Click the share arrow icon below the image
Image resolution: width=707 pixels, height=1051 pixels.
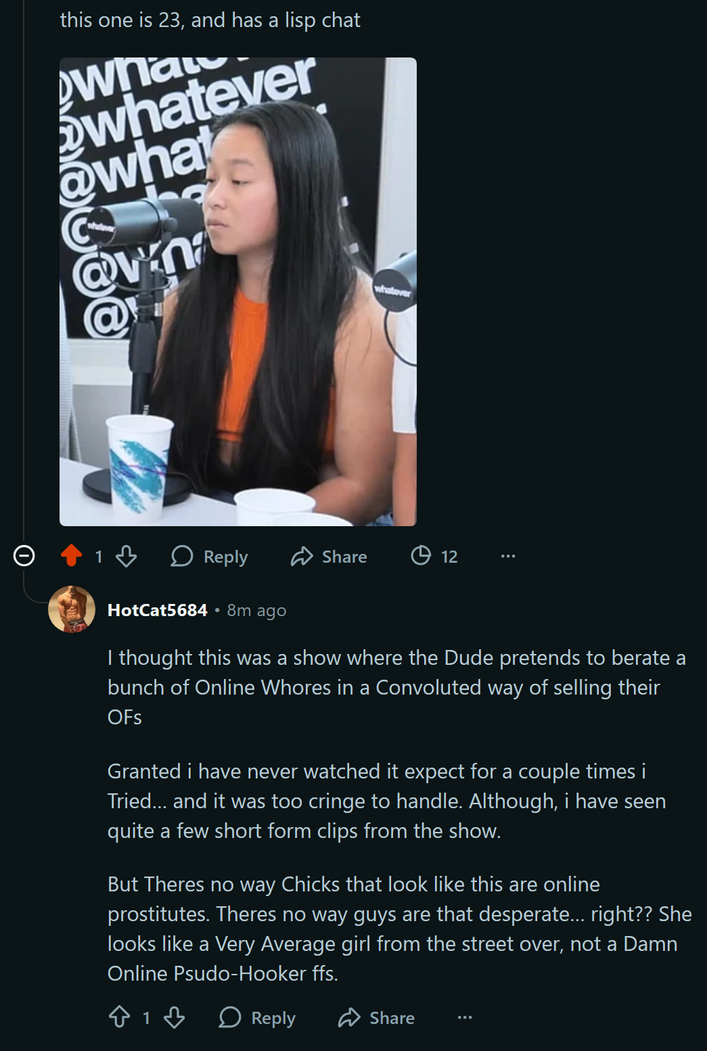[302, 556]
